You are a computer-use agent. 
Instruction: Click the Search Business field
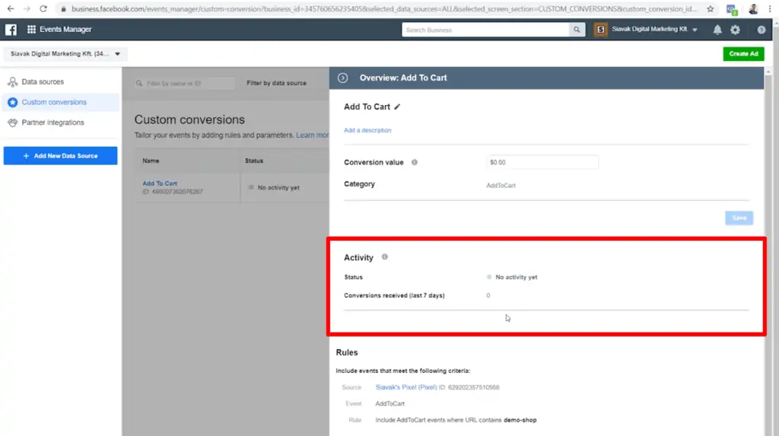[x=485, y=30]
